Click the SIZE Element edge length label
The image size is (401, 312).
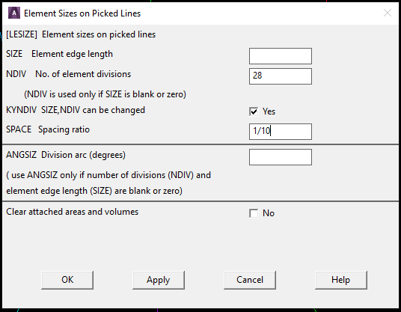(x=59, y=54)
